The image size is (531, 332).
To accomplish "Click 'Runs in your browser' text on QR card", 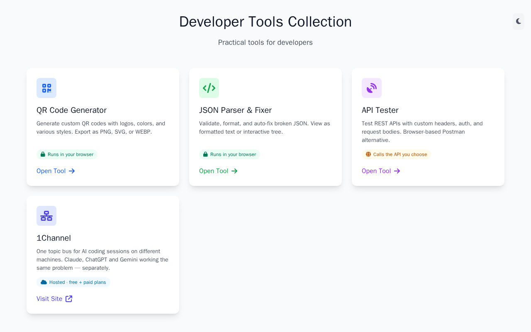I will (71, 154).
